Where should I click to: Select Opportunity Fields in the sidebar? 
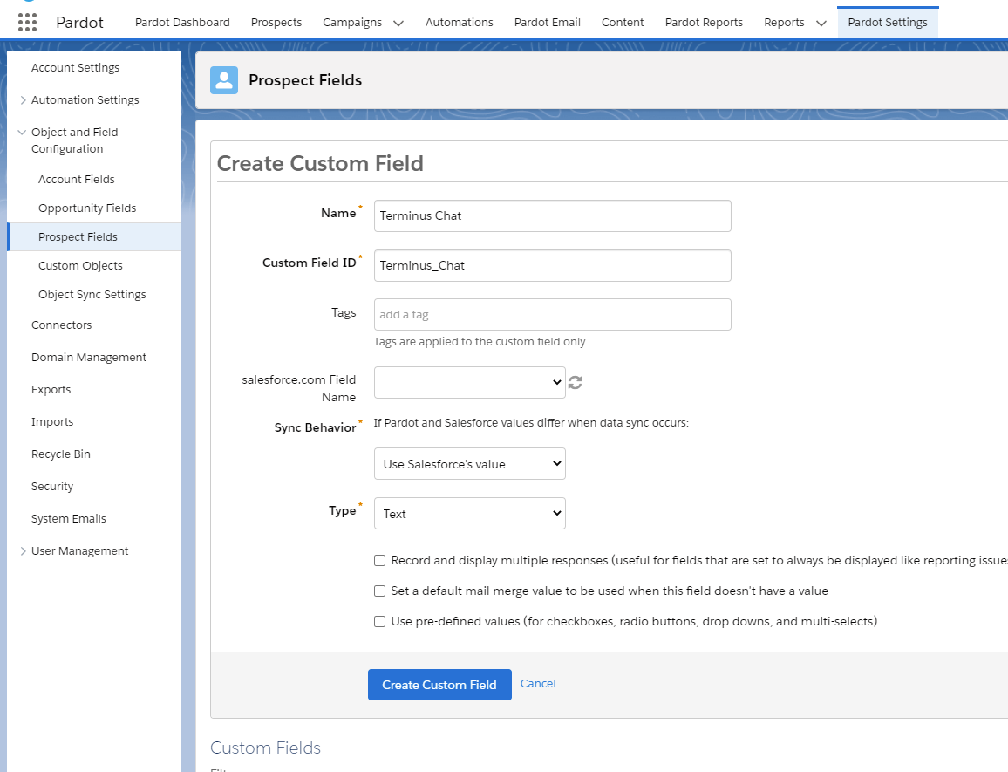click(87, 208)
